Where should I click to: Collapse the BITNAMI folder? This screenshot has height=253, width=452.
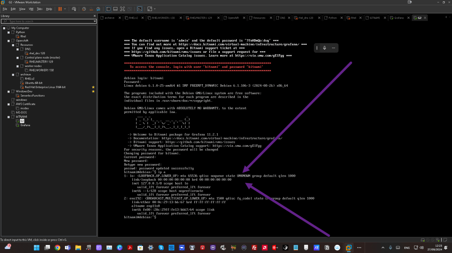(9, 117)
